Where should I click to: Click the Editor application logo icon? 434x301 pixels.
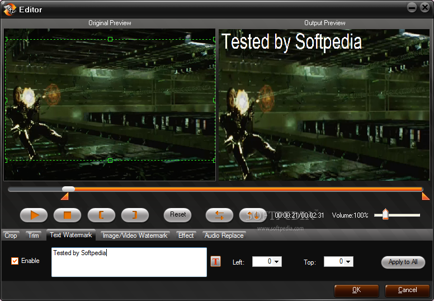pos(10,10)
